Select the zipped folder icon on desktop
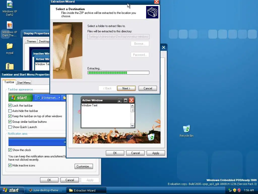Image resolution: width=258 pixels, height=194 pixels. (x=10, y=66)
